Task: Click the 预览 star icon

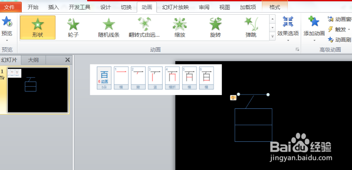Action: click(7, 21)
